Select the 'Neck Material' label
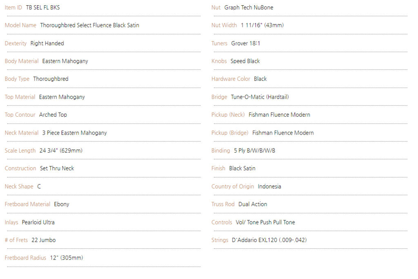Viewport: 418px width, 279px height. pos(22,133)
